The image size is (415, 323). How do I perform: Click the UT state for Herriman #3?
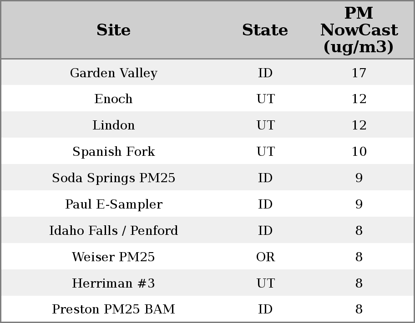click(x=265, y=283)
